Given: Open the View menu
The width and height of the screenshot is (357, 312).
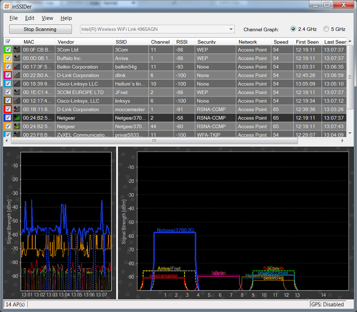Looking at the screenshot, I should (47, 18).
